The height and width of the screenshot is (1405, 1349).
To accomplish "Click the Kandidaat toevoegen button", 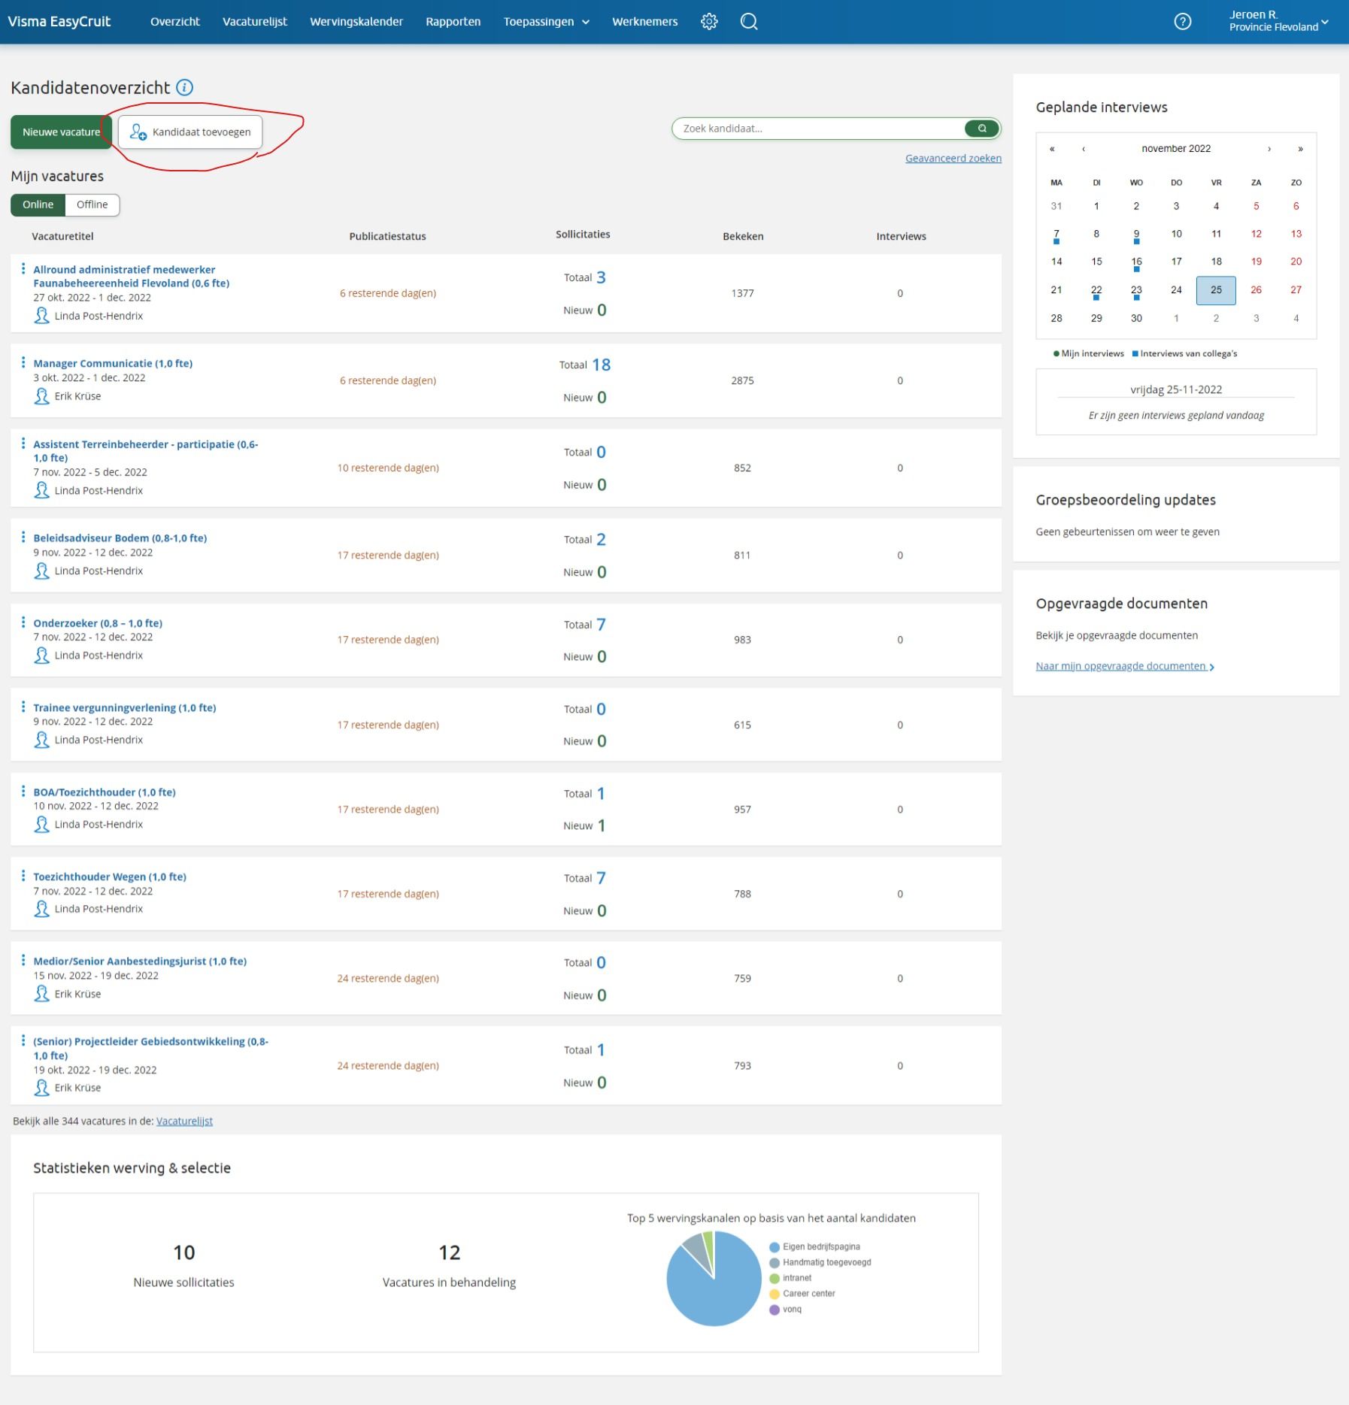I will tap(190, 132).
